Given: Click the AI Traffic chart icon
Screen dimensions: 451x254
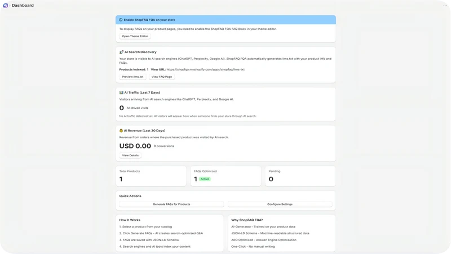Looking at the screenshot, I should point(121,93).
